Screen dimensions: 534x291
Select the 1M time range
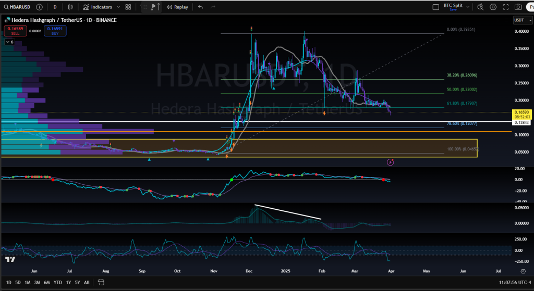point(28,283)
